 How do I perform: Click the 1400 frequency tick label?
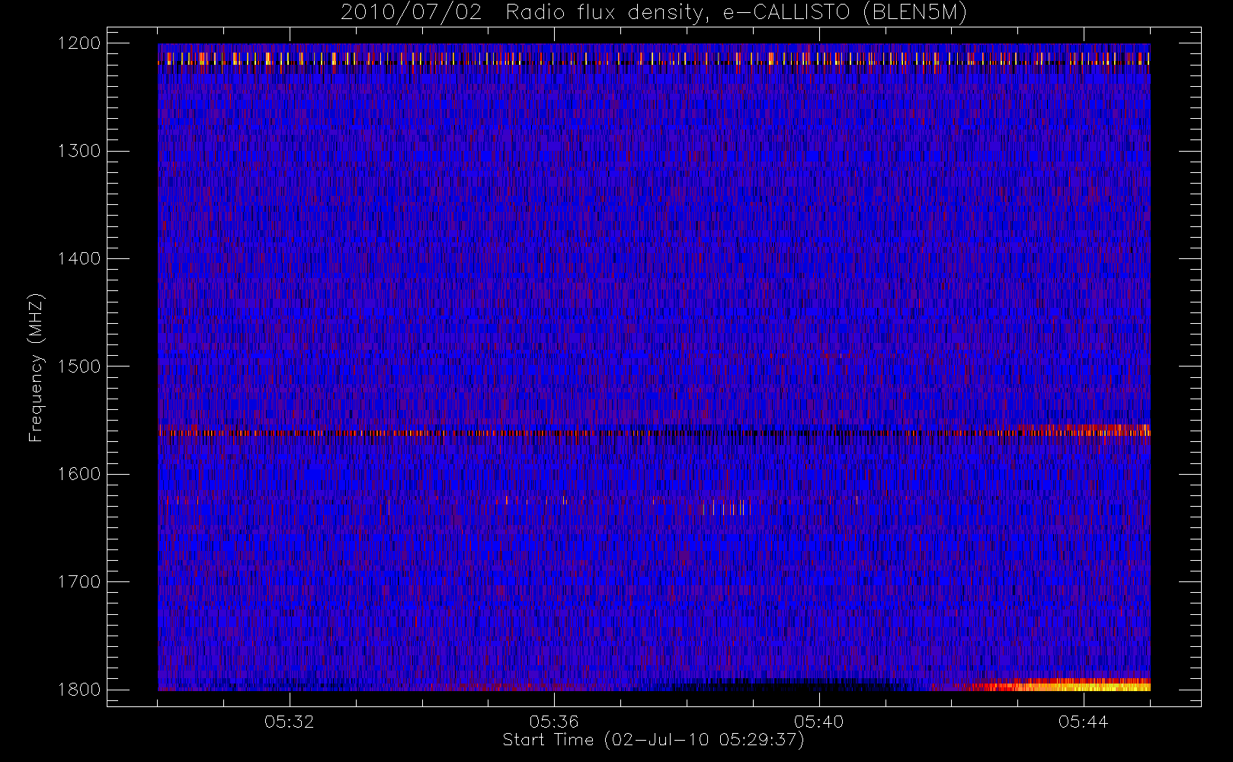tap(80, 258)
